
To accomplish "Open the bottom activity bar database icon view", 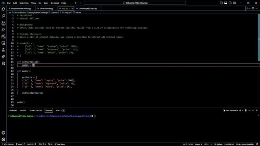I will (x=3, y=63).
